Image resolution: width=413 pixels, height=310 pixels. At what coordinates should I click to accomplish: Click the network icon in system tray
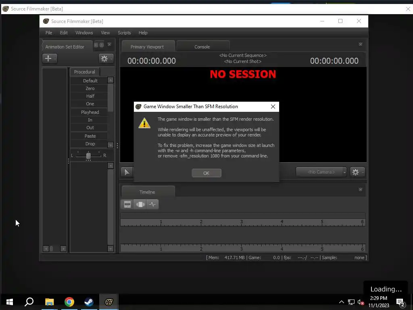(x=351, y=302)
